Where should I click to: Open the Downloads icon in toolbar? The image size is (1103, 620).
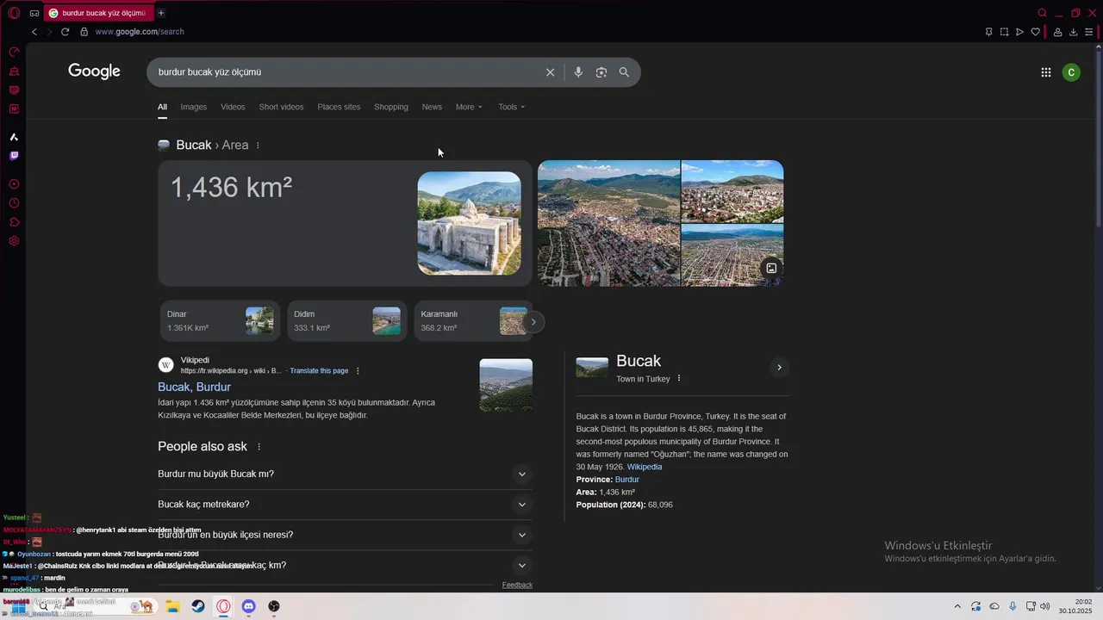click(x=1073, y=32)
